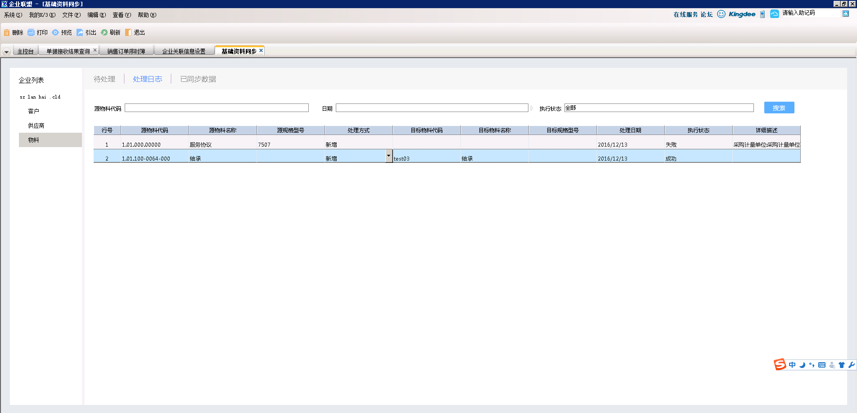Toggle the moon half-width mode on IME bar
The height and width of the screenshot is (413, 857).
pyautogui.click(x=802, y=365)
